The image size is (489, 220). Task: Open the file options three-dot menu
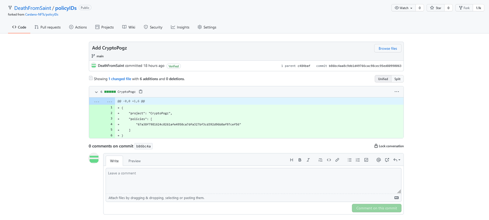(x=396, y=92)
